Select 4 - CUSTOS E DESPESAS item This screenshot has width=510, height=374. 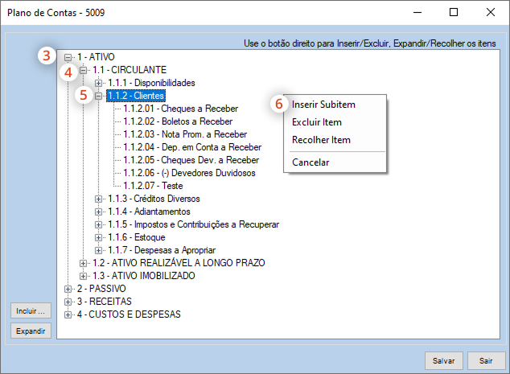[x=129, y=314]
